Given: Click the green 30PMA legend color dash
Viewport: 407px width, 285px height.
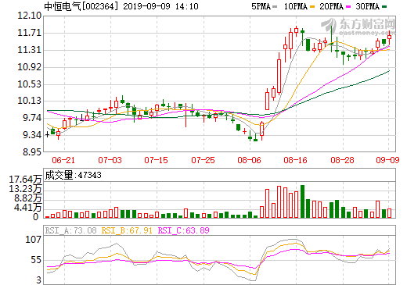Looking at the screenshot, I should pyautogui.click(x=384, y=7).
